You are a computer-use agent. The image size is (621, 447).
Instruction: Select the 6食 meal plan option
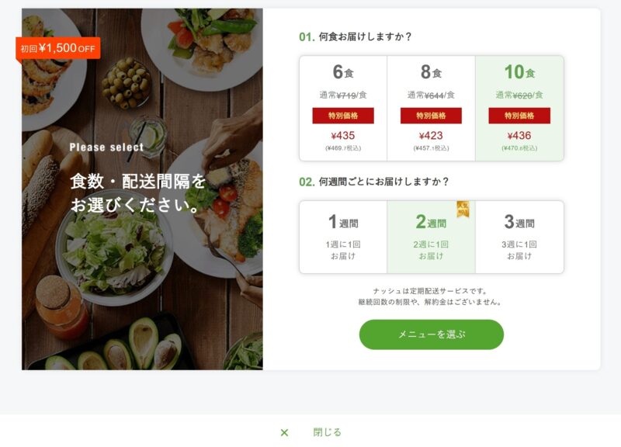coord(343,108)
